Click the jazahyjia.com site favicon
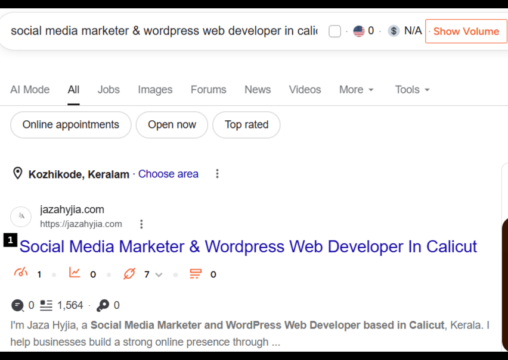 (21, 217)
